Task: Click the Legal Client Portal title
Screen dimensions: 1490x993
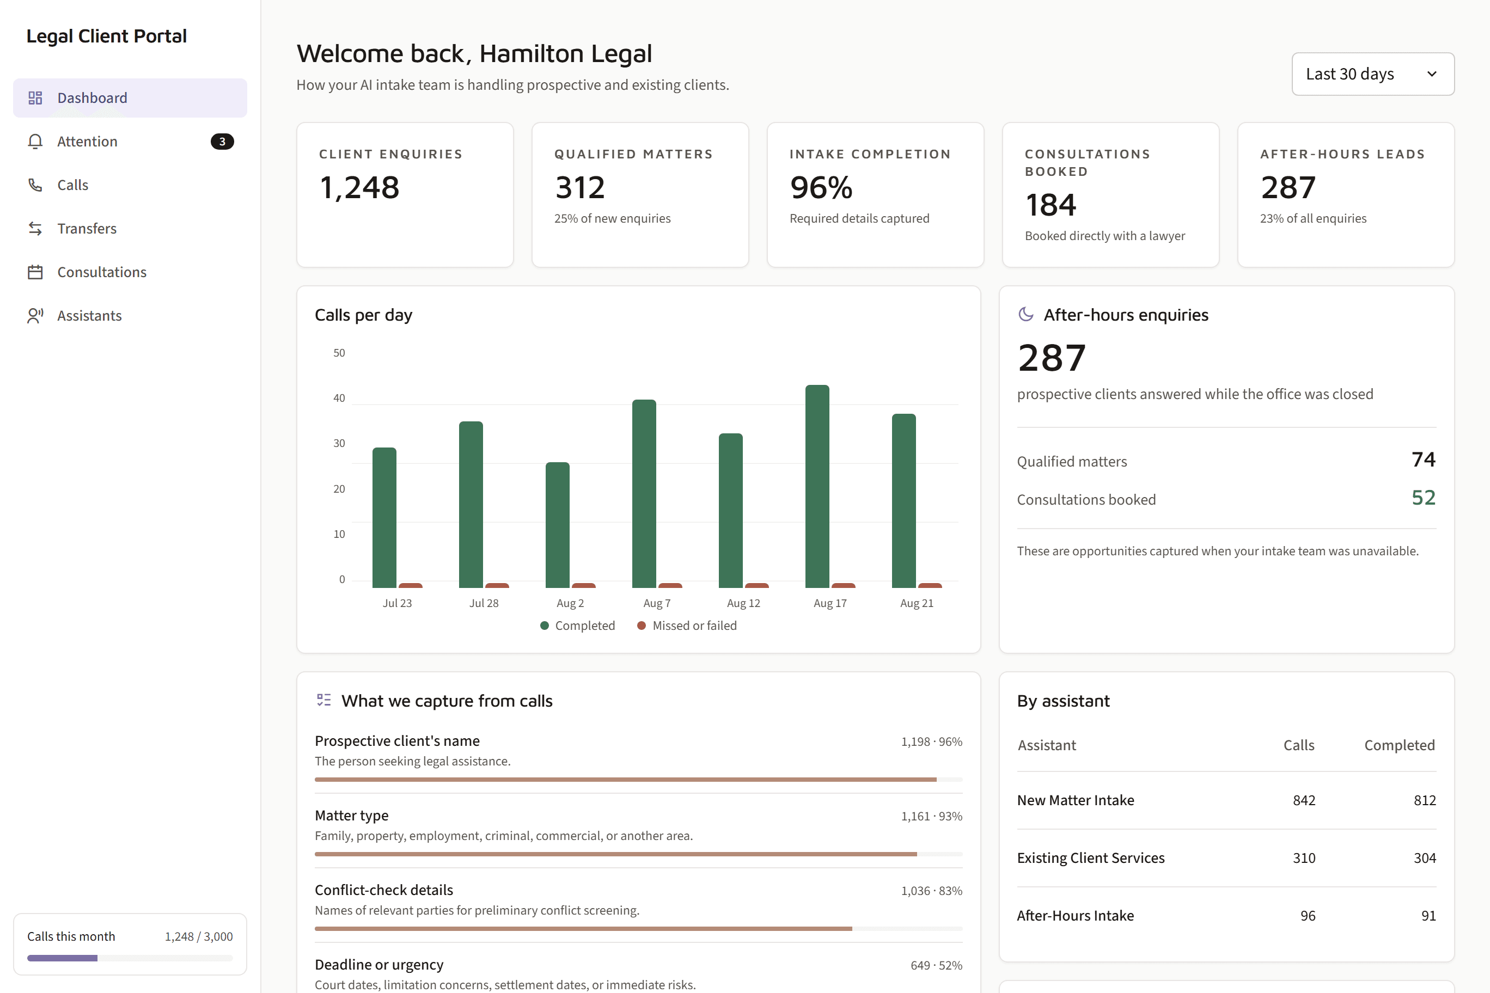Action: click(106, 36)
